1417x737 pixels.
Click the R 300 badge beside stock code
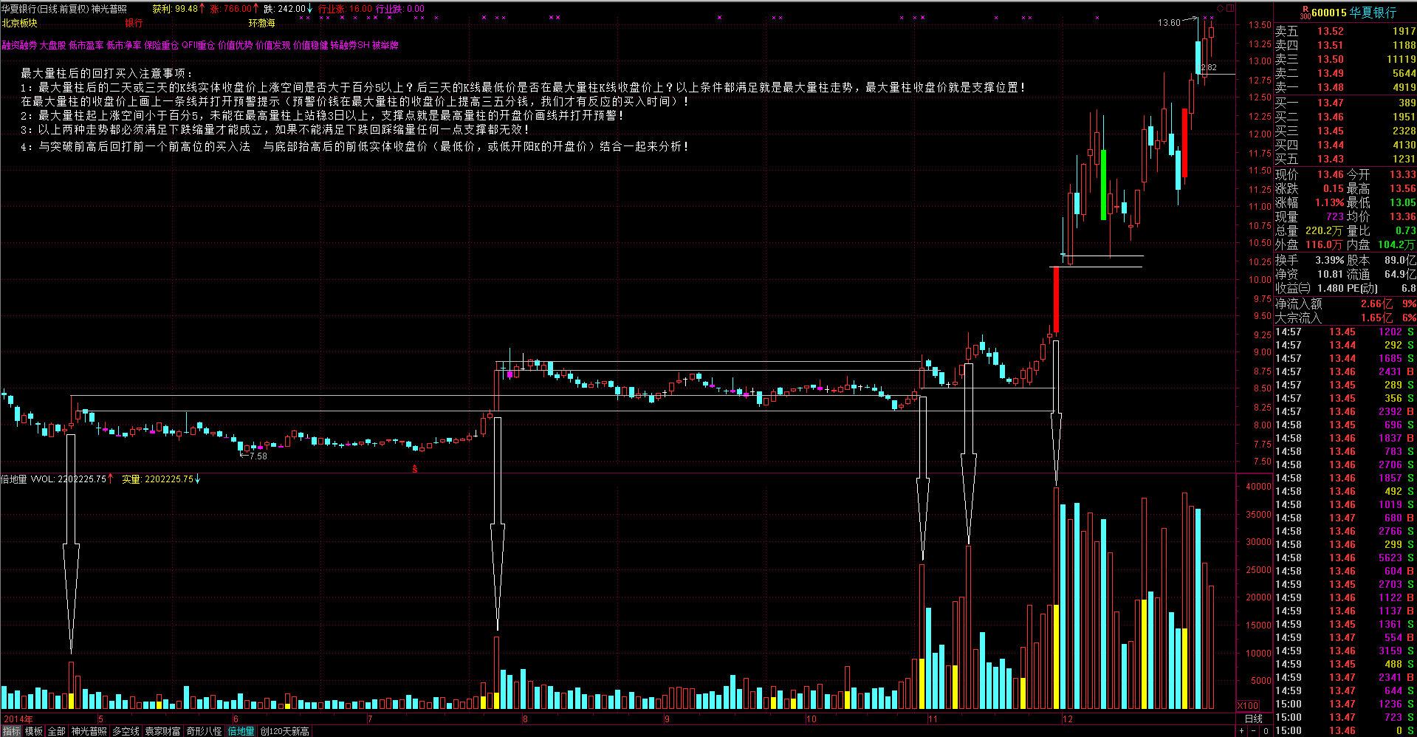click(x=1305, y=13)
